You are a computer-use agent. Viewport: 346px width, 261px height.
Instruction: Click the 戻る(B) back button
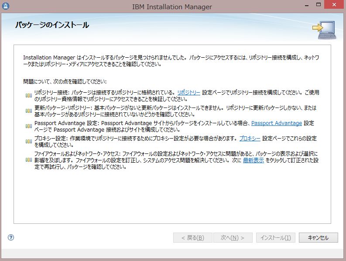pyautogui.click(x=193, y=237)
